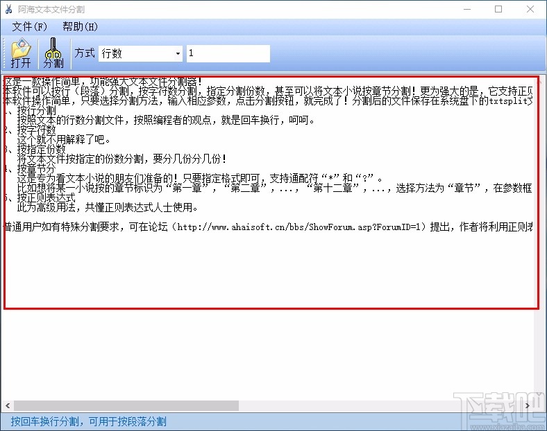547x431 pixels.
Task: Close the 阿海文本文件分割 window
Action: coord(530,10)
